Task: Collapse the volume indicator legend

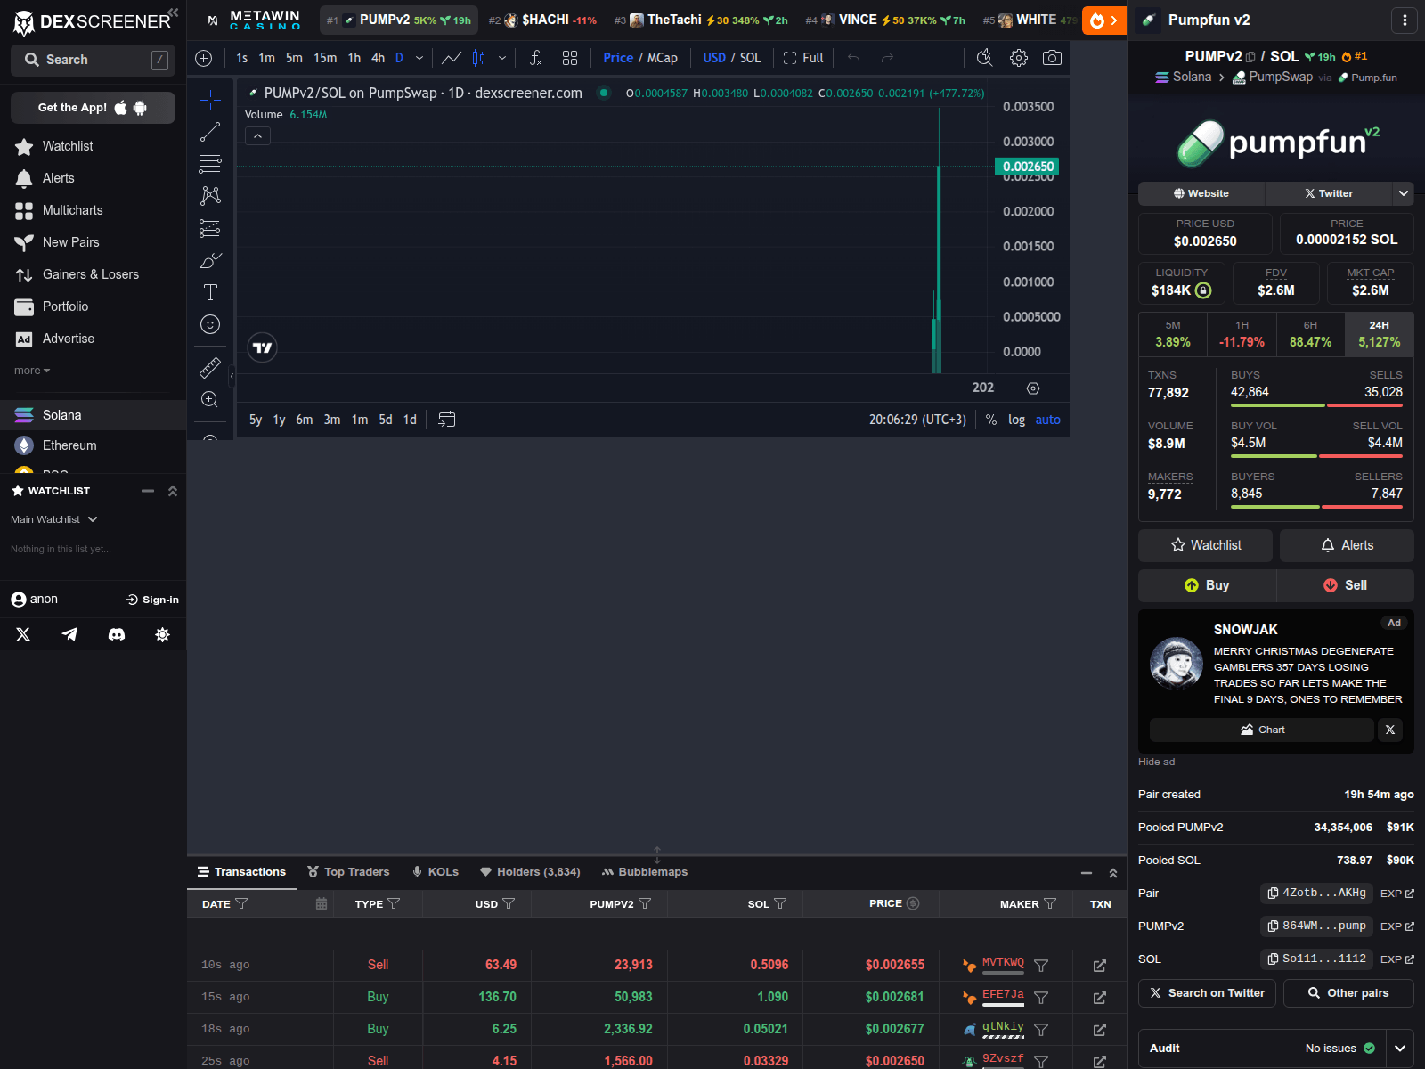Action: [257, 136]
